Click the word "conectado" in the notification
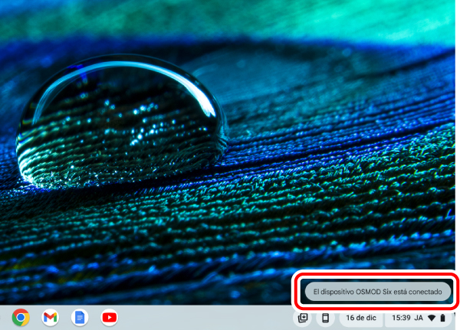The width and height of the screenshot is (460, 330). coord(426,291)
